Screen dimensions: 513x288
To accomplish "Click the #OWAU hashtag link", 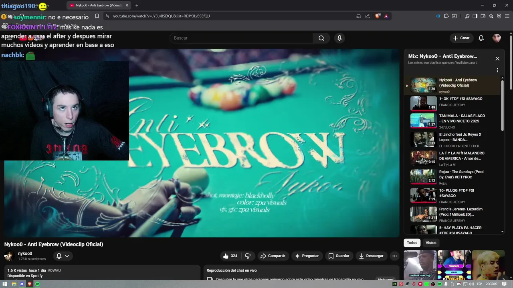I will pyautogui.click(x=54, y=270).
